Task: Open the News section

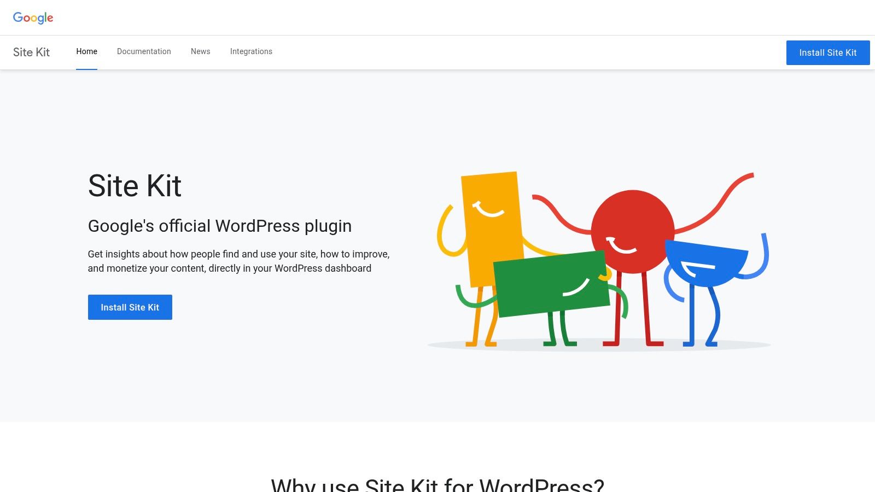Action: [x=200, y=51]
